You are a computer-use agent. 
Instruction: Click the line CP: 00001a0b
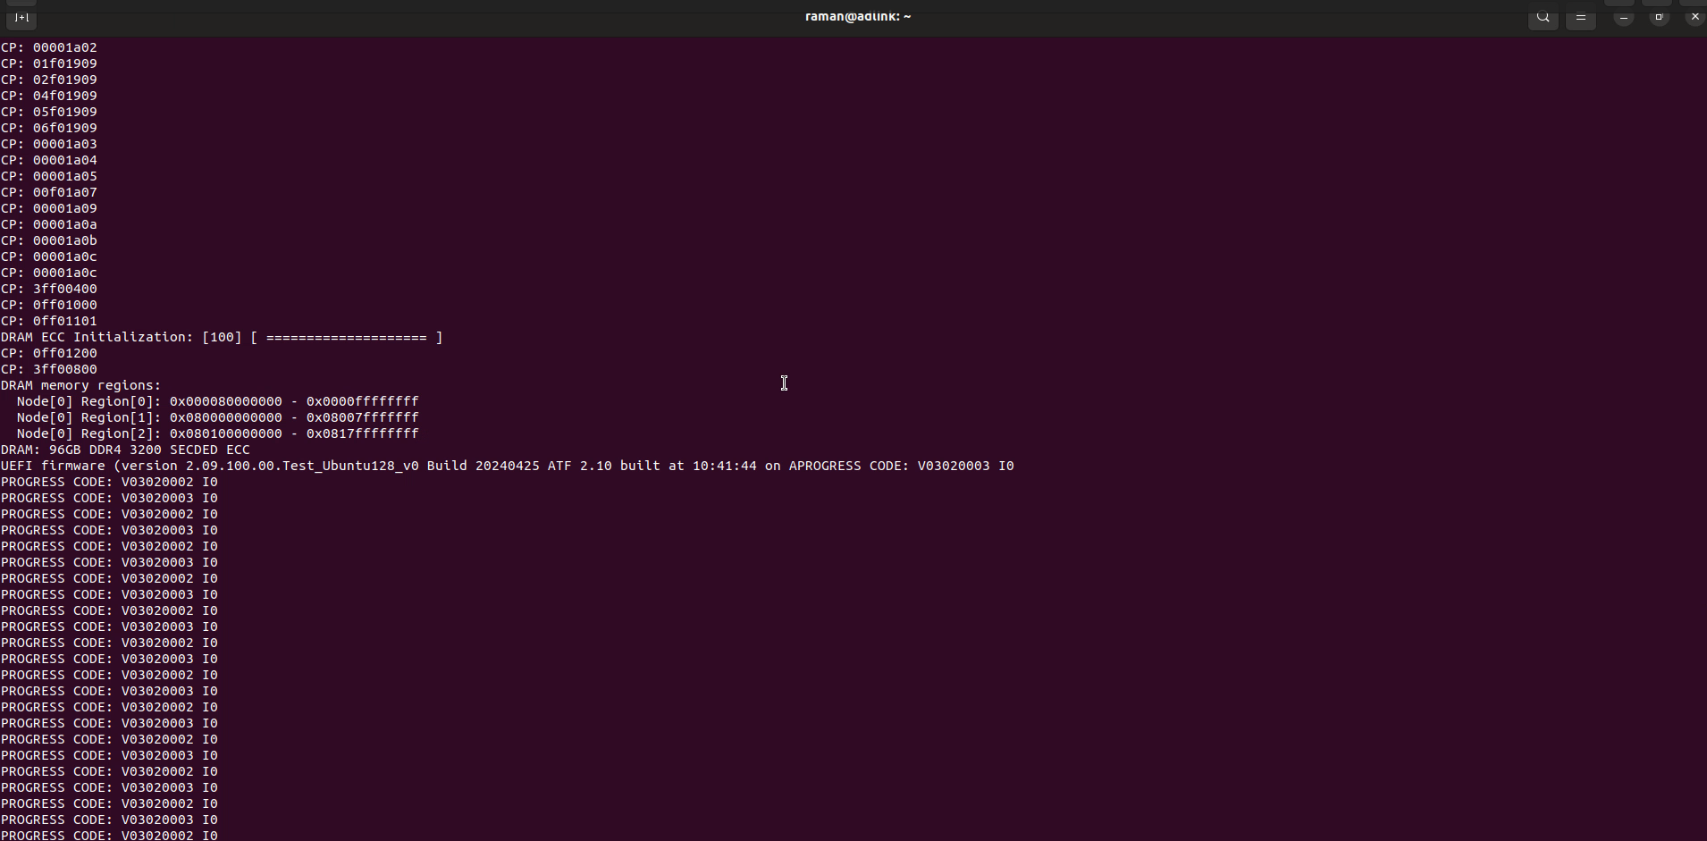point(49,240)
